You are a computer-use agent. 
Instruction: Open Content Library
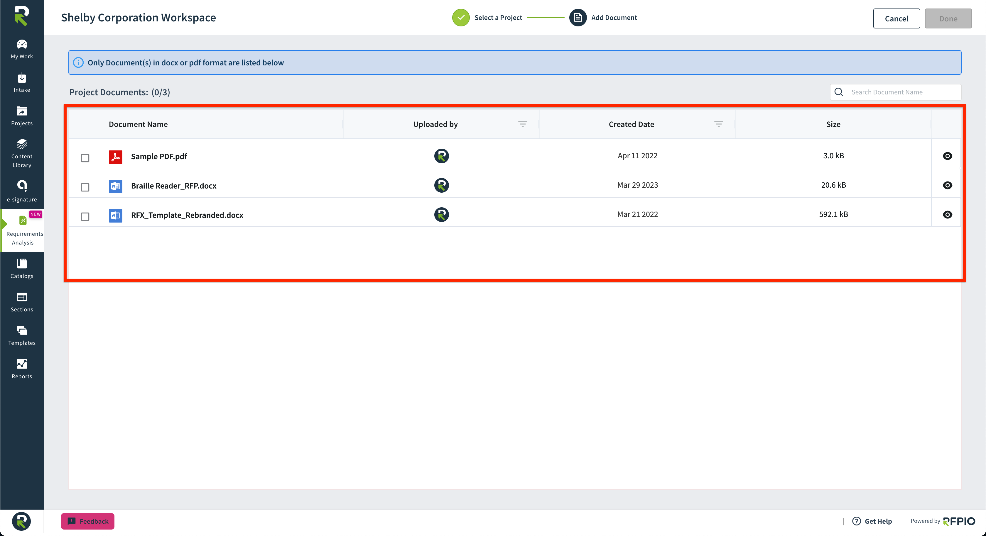coord(22,153)
